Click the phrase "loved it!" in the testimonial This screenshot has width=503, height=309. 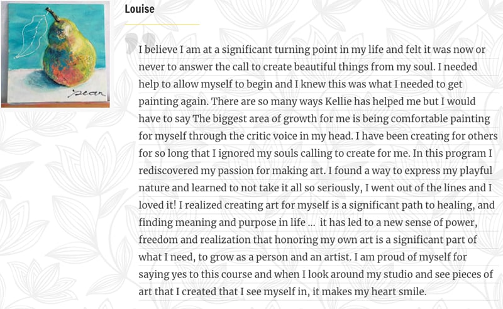click(157, 205)
